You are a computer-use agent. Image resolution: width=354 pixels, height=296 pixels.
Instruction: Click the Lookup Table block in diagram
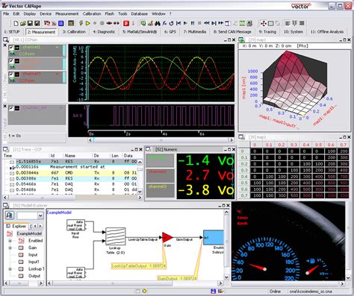point(115,236)
